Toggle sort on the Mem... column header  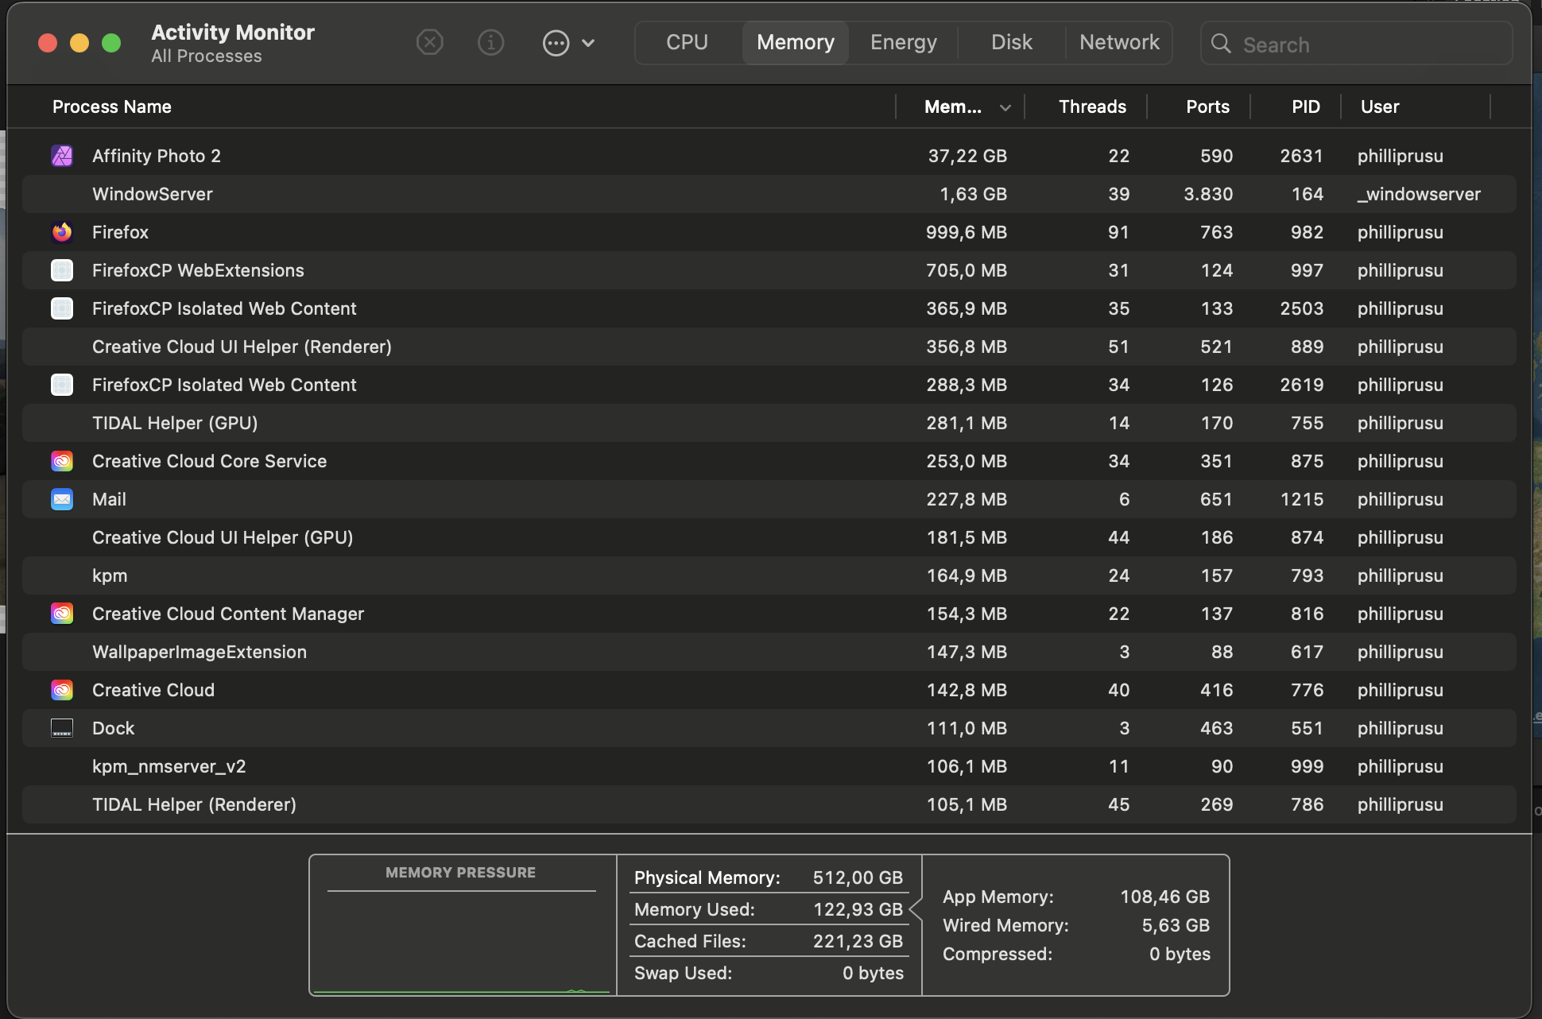(960, 107)
